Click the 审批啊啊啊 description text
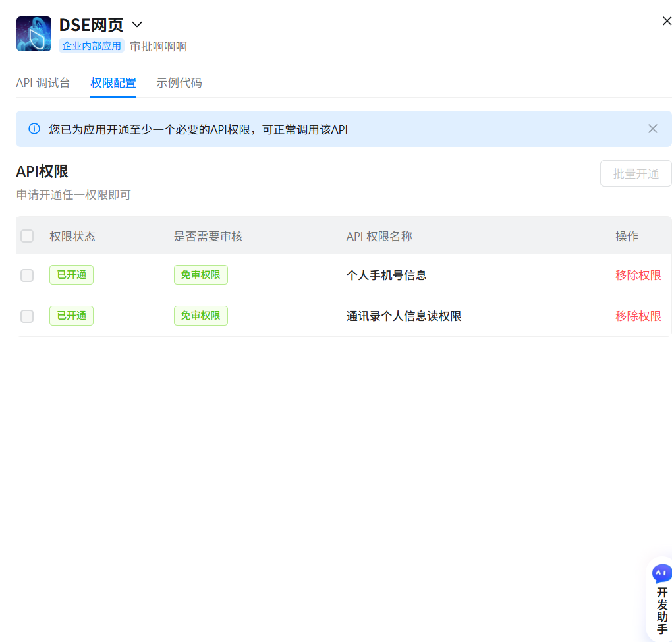 pyautogui.click(x=159, y=46)
